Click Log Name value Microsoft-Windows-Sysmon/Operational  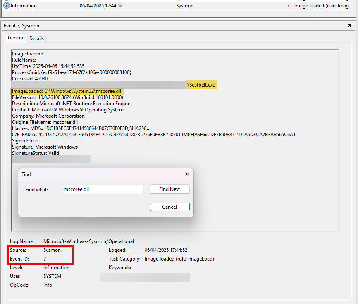tap(88, 241)
